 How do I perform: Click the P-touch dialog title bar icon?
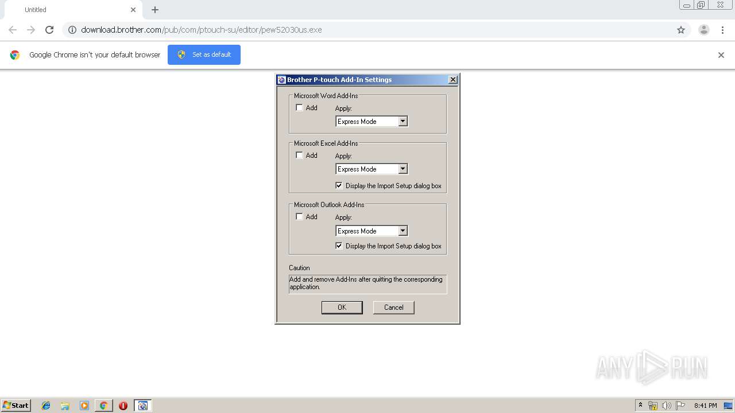281,80
